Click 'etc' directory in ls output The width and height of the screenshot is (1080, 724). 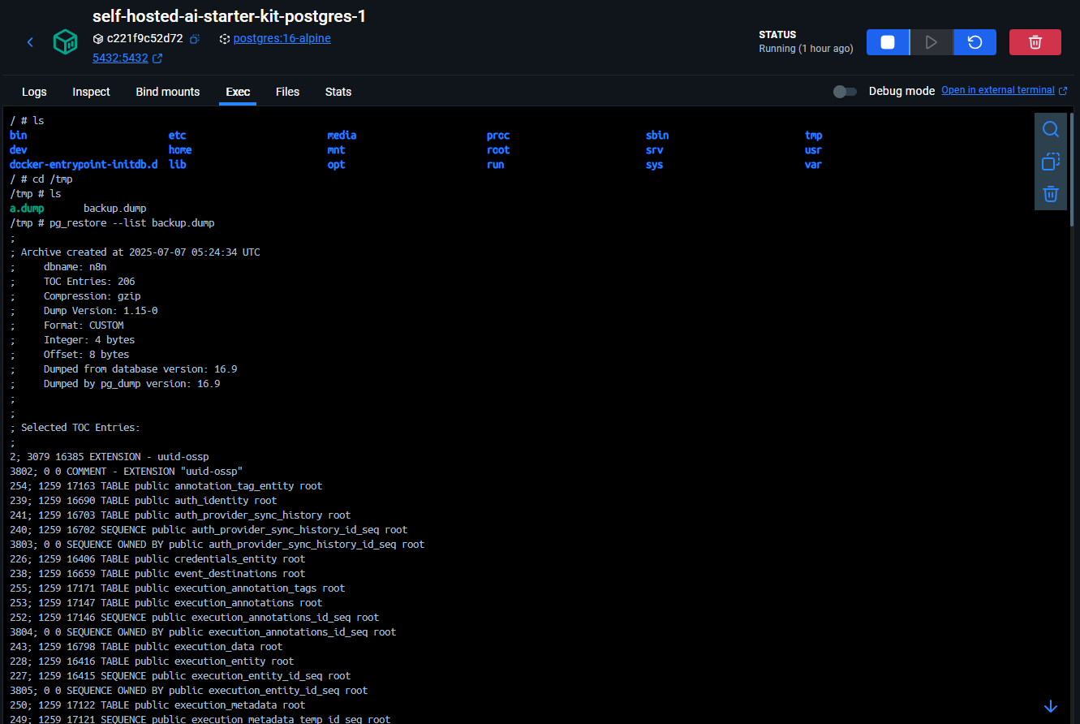(x=177, y=136)
